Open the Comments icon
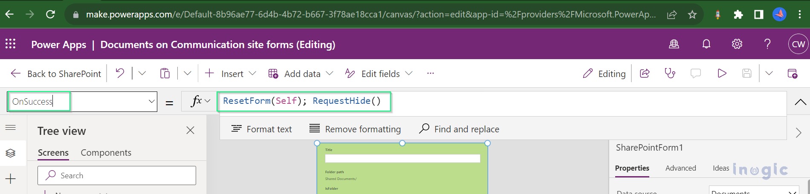Screen dimensions: 810x194 tap(696, 73)
